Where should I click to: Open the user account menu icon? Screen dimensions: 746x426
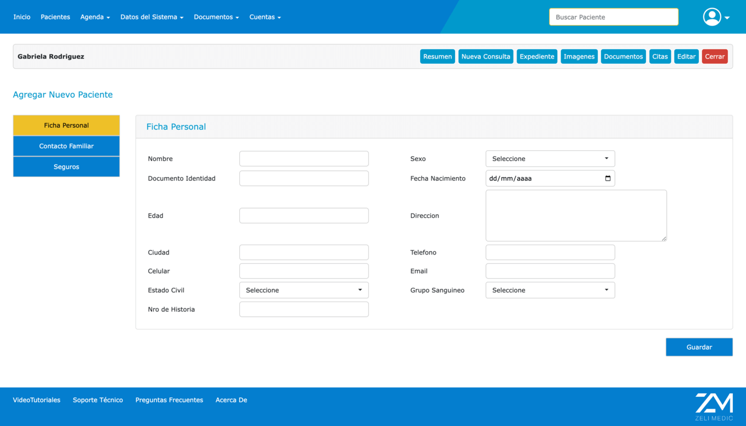click(x=712, y=17)
